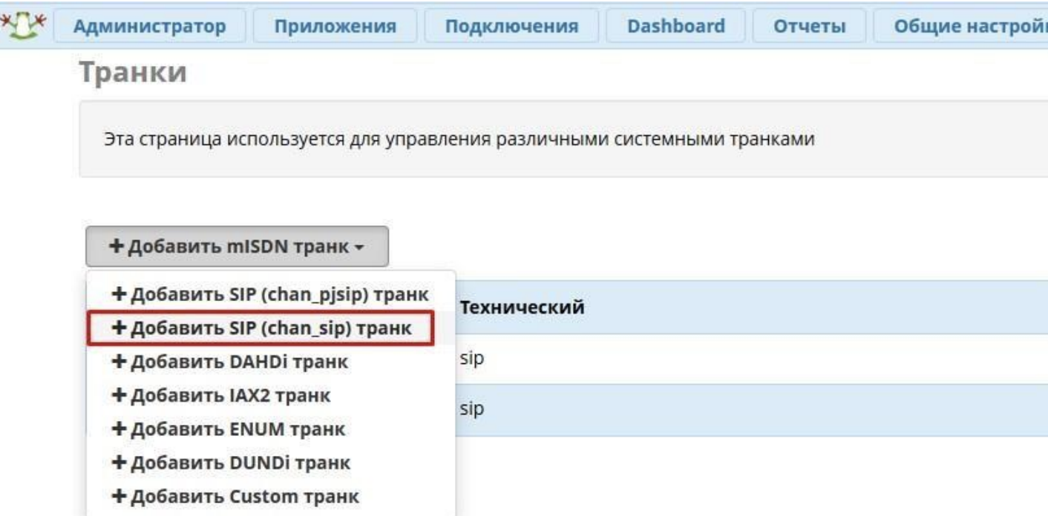Click the Транки page heading

[132, 73]
